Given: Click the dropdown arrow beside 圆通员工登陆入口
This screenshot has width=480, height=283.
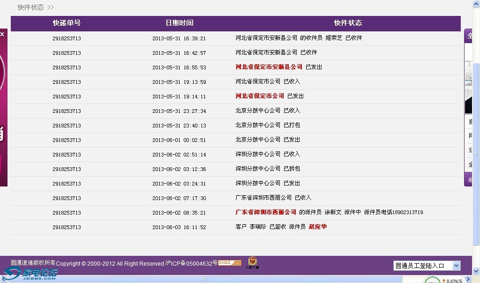Looking at the screenshot, I should point(456,266).
